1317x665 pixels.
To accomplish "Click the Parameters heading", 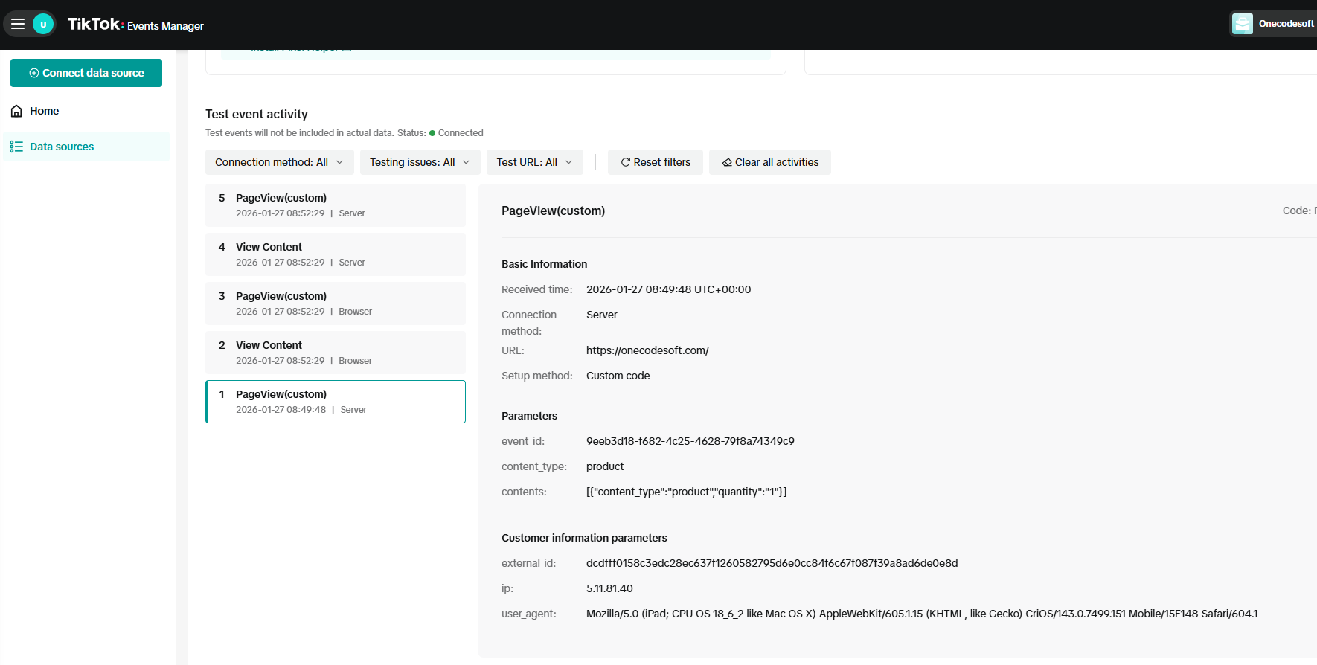I will (x=529, y=416).
